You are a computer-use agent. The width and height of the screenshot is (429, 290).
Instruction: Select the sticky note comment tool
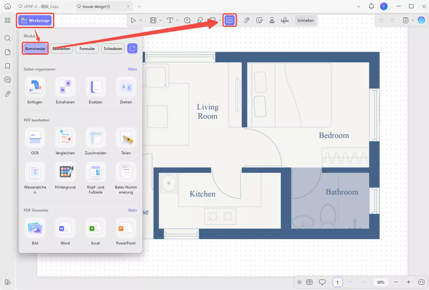[x=187, y=21]
